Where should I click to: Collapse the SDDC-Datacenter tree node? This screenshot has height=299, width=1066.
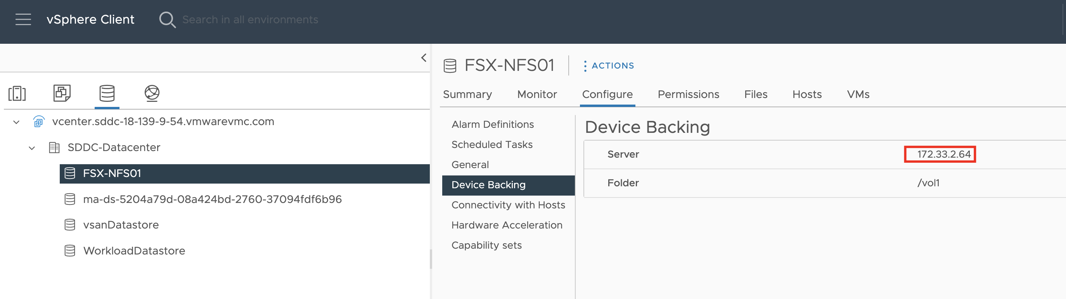(x=32, y=148)
